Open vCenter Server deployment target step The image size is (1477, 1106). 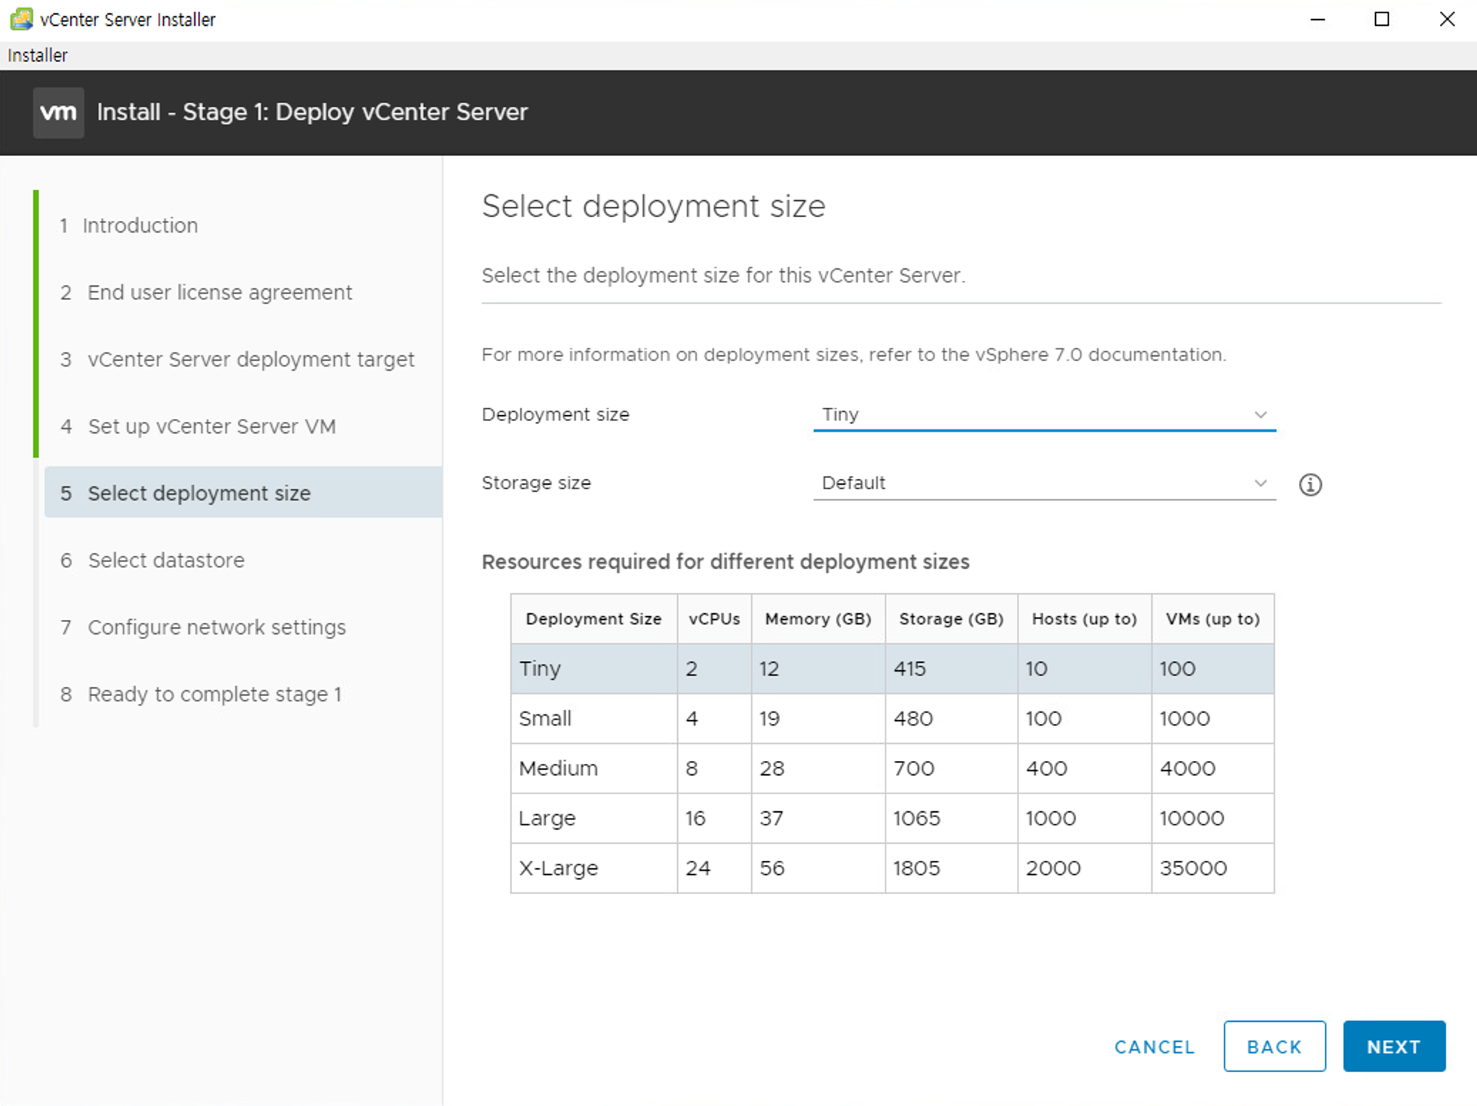[x=250, y=360]
